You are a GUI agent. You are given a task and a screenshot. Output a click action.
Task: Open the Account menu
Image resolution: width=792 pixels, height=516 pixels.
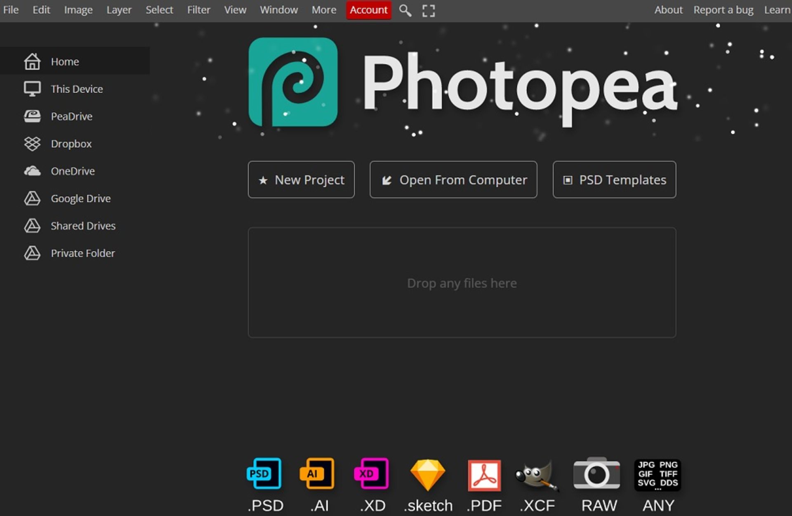point(368,10)
